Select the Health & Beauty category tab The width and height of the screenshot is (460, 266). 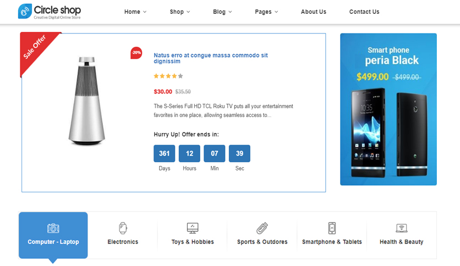[x=401, y=235]
